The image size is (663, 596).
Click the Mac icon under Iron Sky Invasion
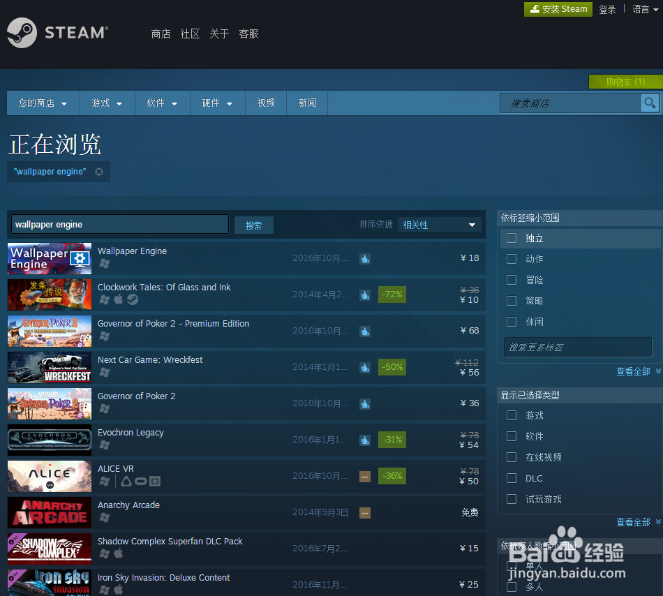[119, 590]
